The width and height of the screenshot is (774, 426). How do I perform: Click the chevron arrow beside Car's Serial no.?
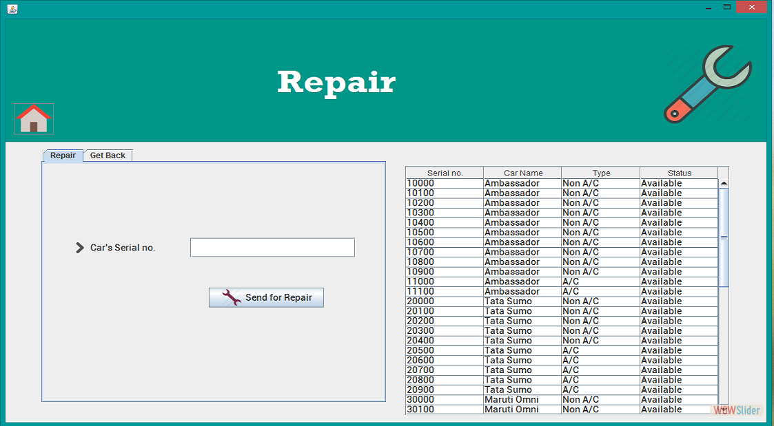coord(79,248)
